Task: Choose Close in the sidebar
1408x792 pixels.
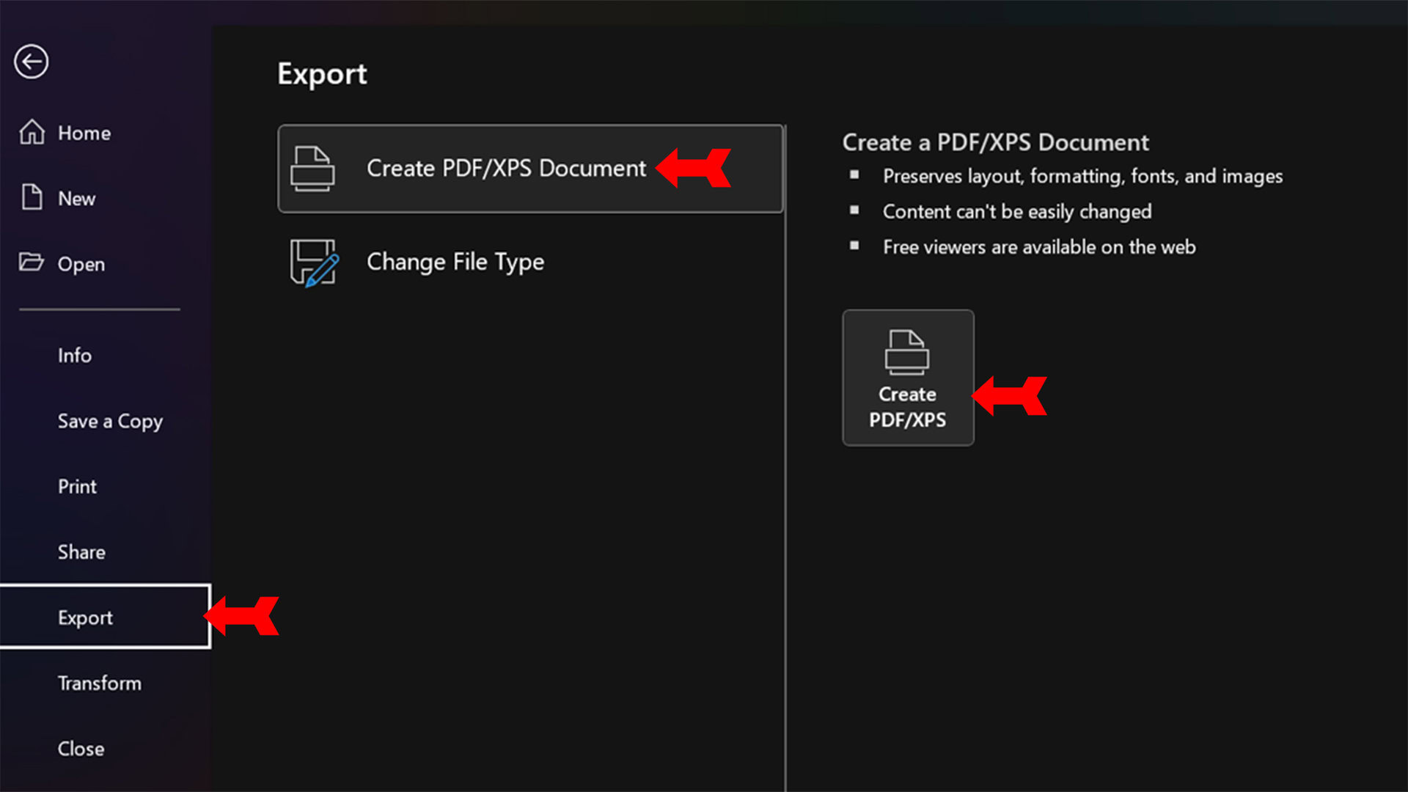Action: point(81,749)
